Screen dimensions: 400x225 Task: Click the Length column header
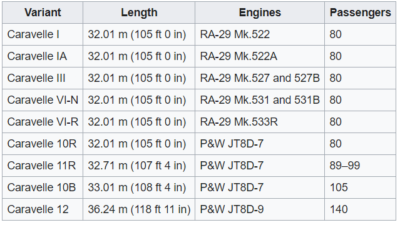(139, 12)
